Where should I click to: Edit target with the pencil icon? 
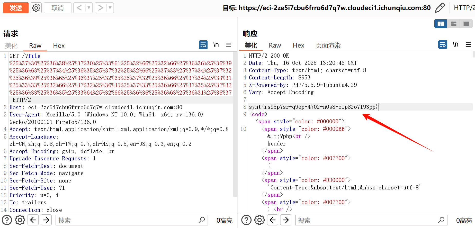pos(440,8)
